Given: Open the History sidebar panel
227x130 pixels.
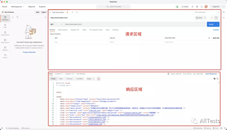Looking at the screenshot, I should pyautogui.click(x=5, y=56).
